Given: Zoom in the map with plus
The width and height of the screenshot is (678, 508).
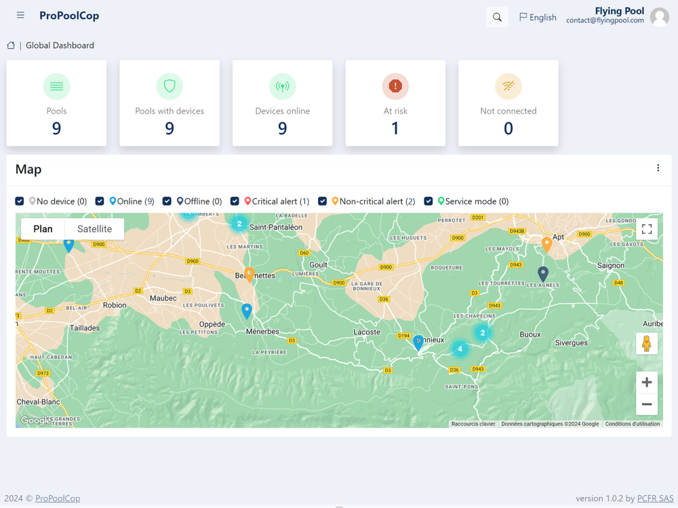Looking at the screenshot, I should tap(647, 382).
